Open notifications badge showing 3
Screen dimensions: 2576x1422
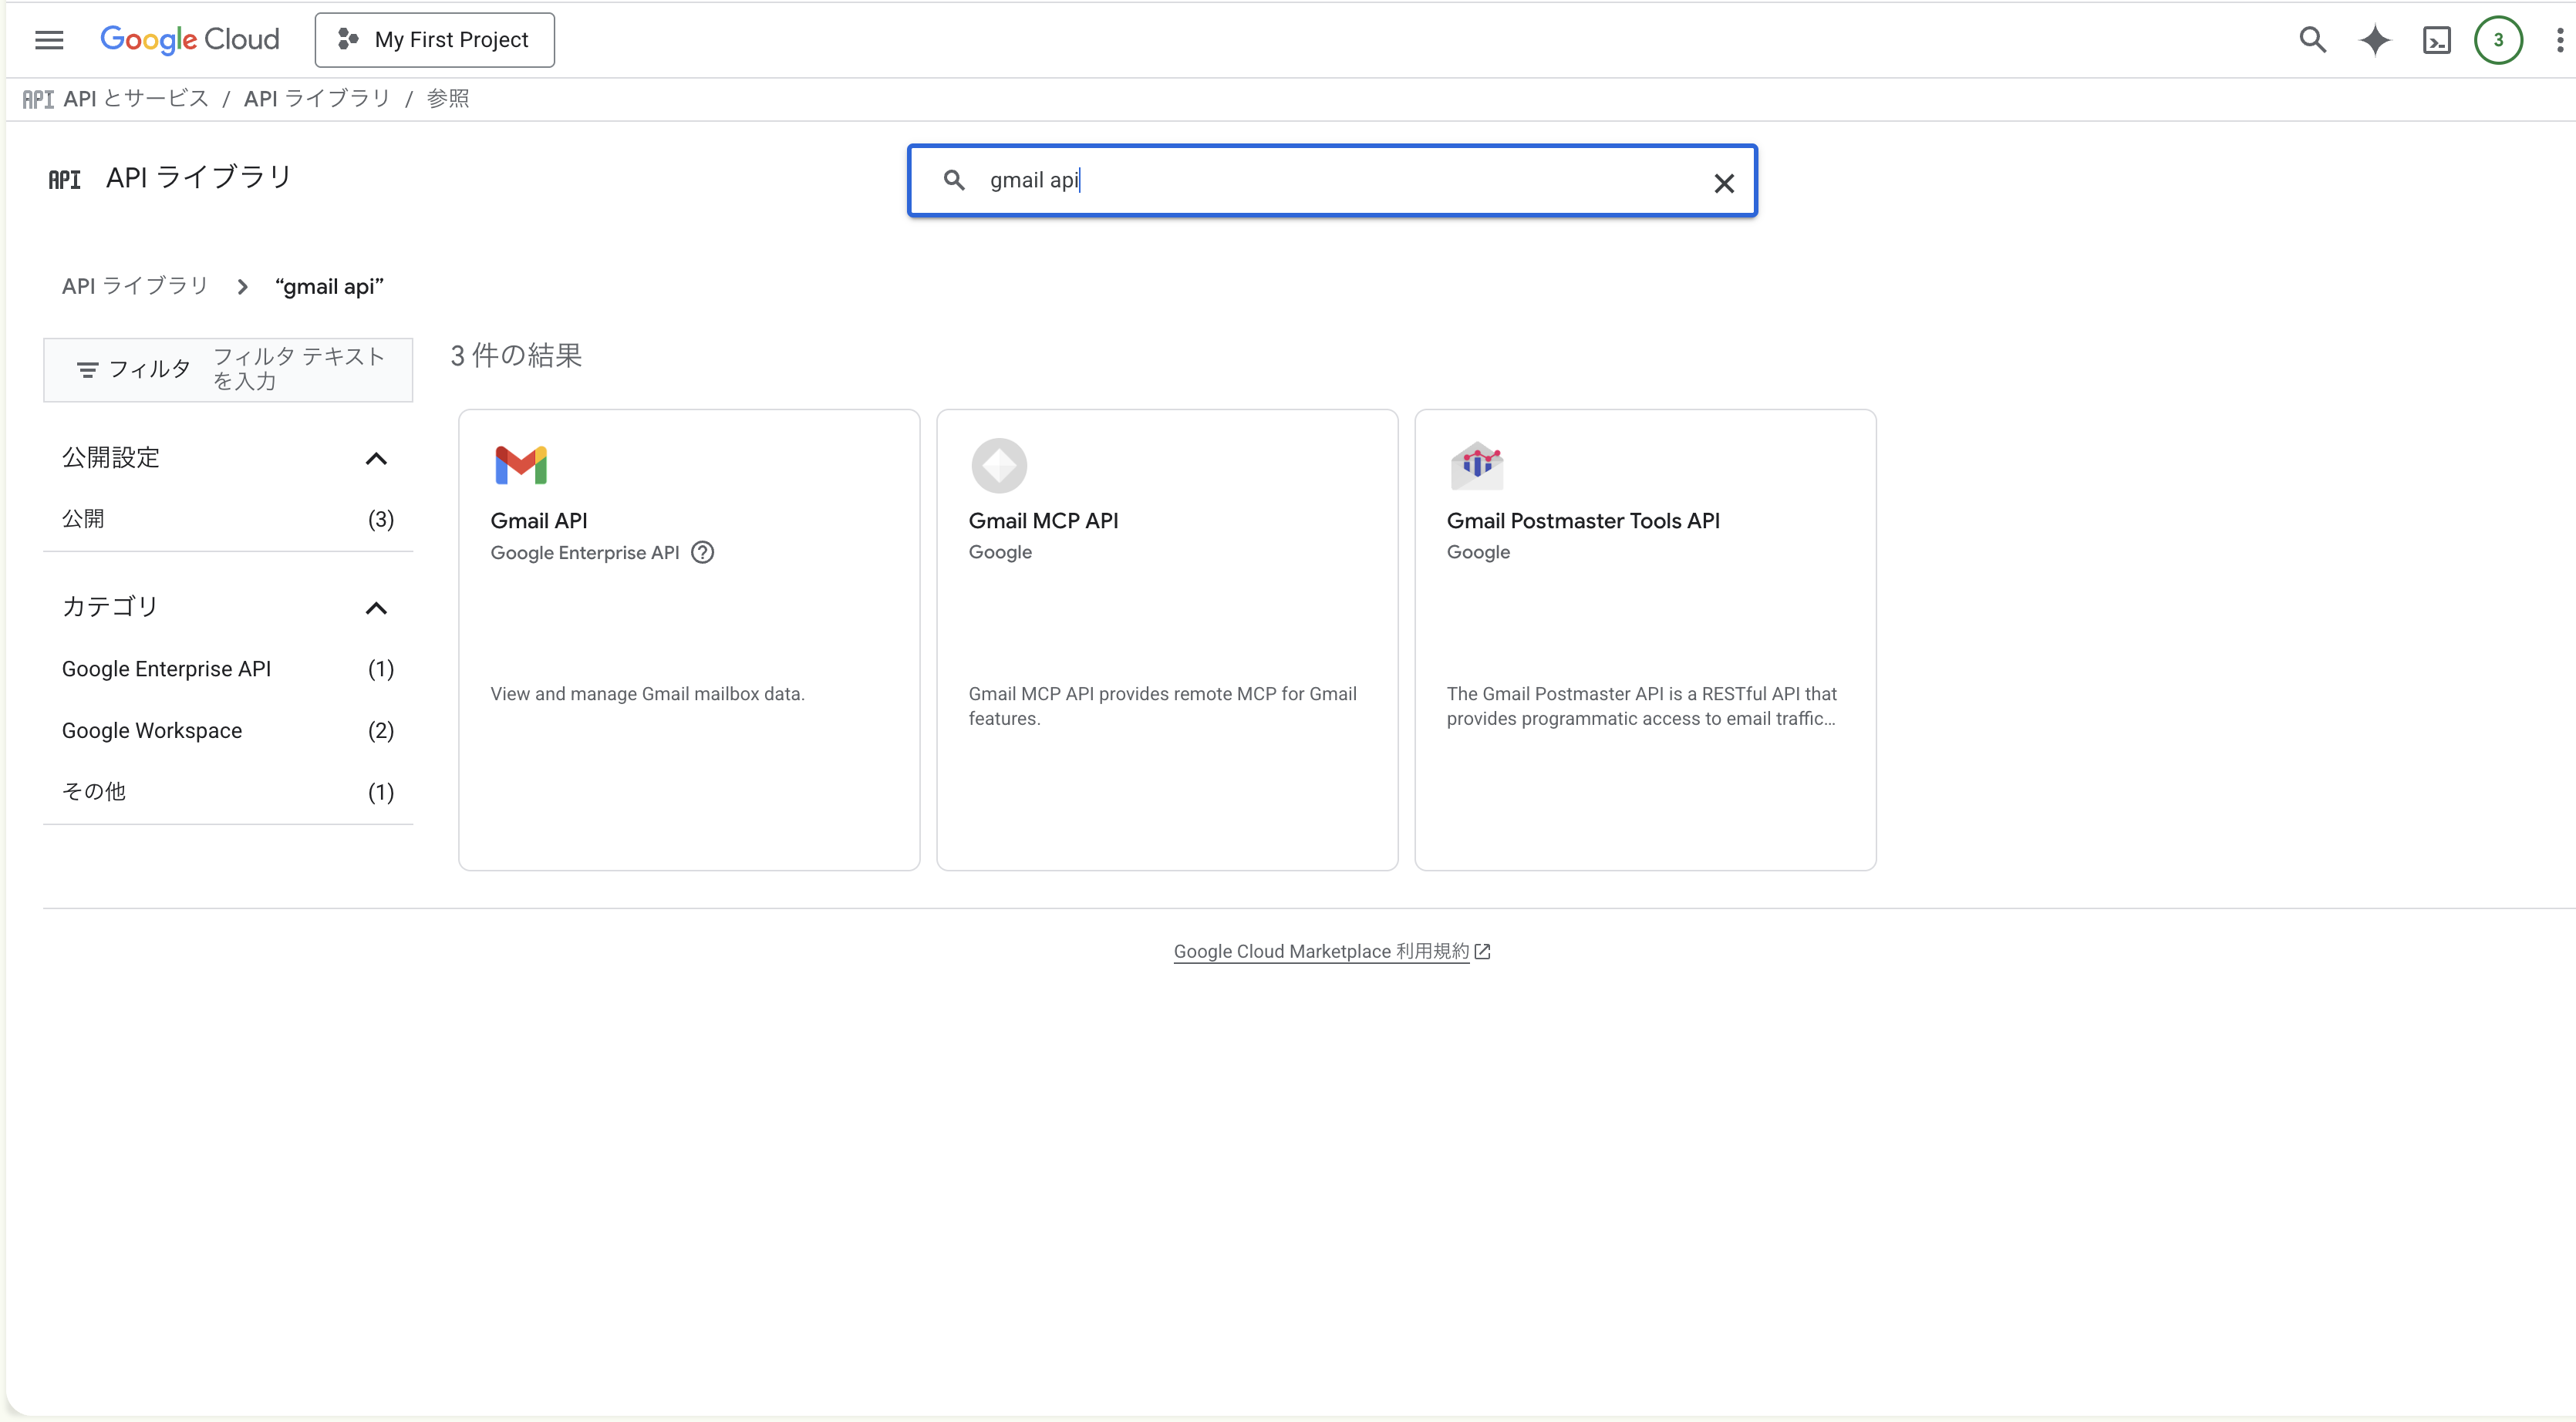[2498, 40]
